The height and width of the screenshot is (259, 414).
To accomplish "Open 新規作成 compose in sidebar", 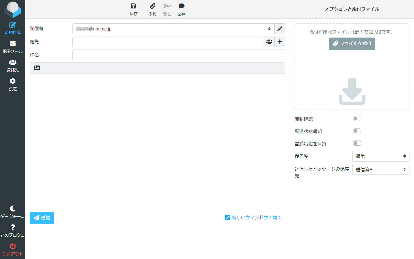I will point(13,28).
